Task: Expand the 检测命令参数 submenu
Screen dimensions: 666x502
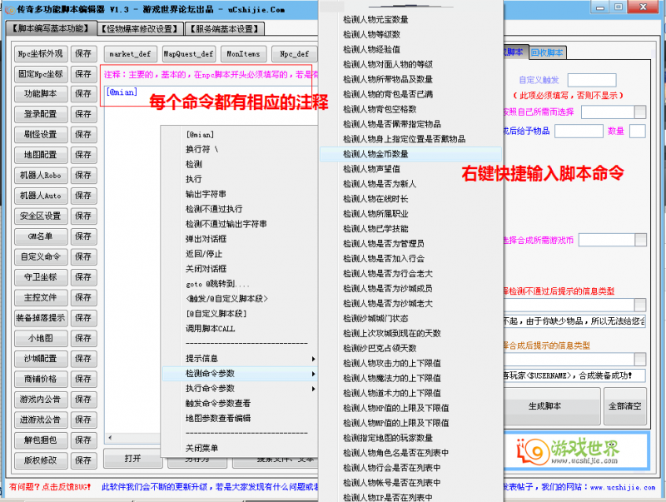Action: [206, 374]
